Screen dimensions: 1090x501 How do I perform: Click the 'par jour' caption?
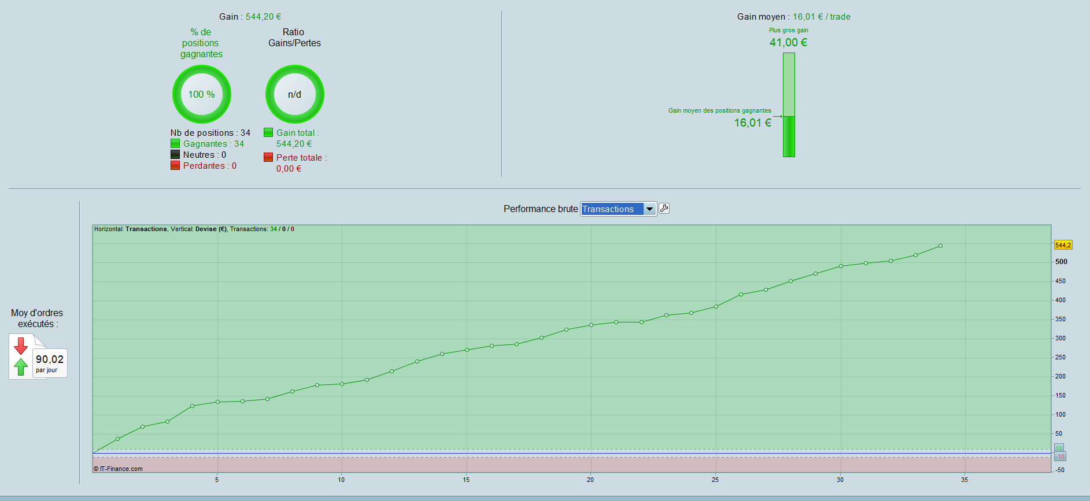coord(46,370)
